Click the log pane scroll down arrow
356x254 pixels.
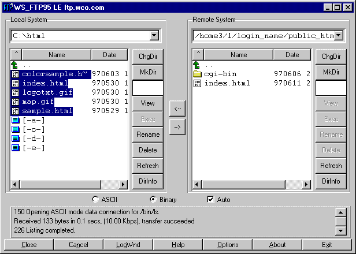(340, 231)
